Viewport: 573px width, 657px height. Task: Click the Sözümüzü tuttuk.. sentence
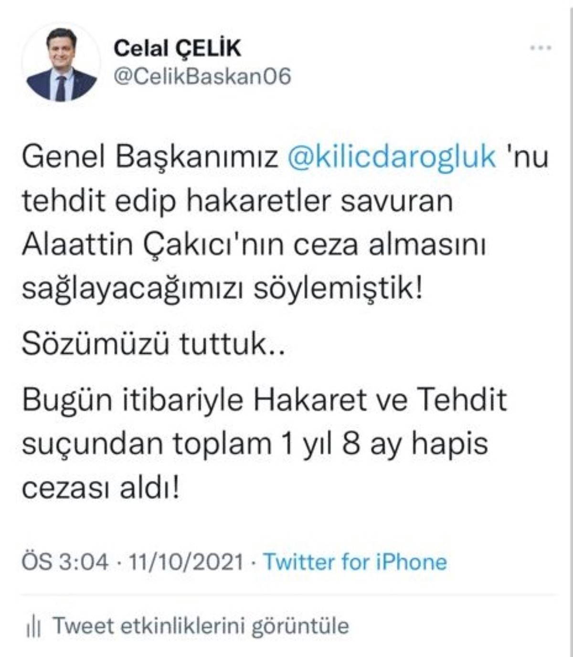click(153, 343)
